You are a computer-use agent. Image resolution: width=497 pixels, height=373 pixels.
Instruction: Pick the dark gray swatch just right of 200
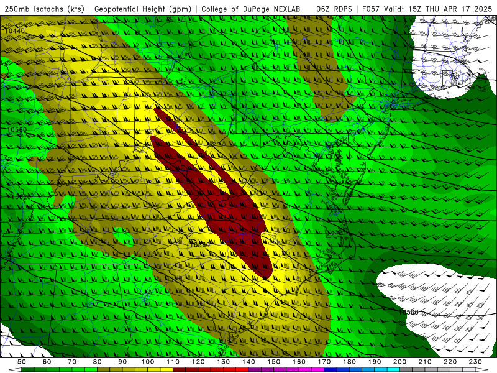point(406,370)
